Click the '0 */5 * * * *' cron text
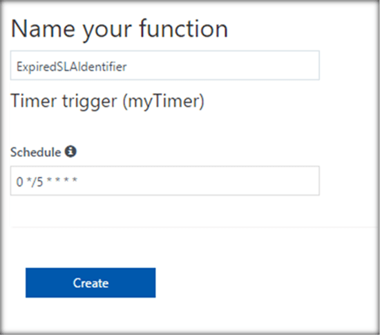Viewport: 380px width, 335px height. [47, 182]
